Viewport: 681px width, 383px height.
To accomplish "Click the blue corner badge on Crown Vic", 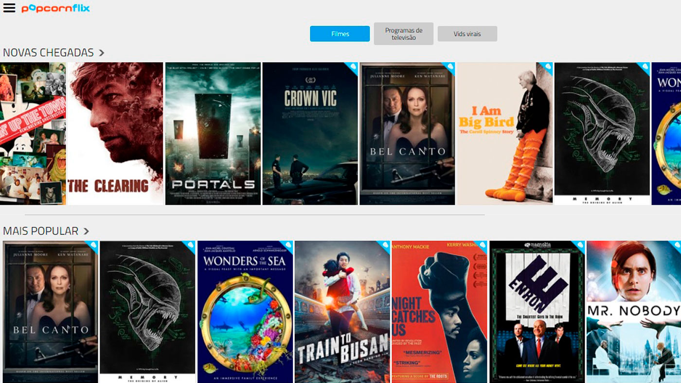I will pos(353,68).
